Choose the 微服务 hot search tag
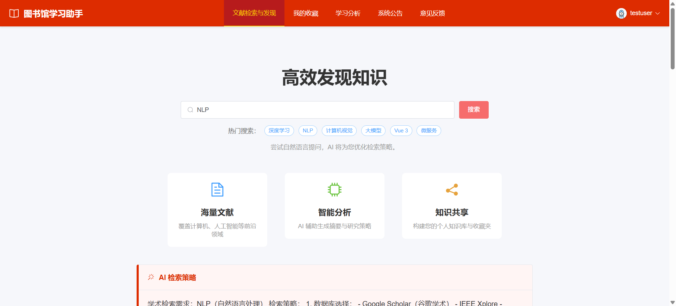Screen dimensions: 676x306 [429, 131]
